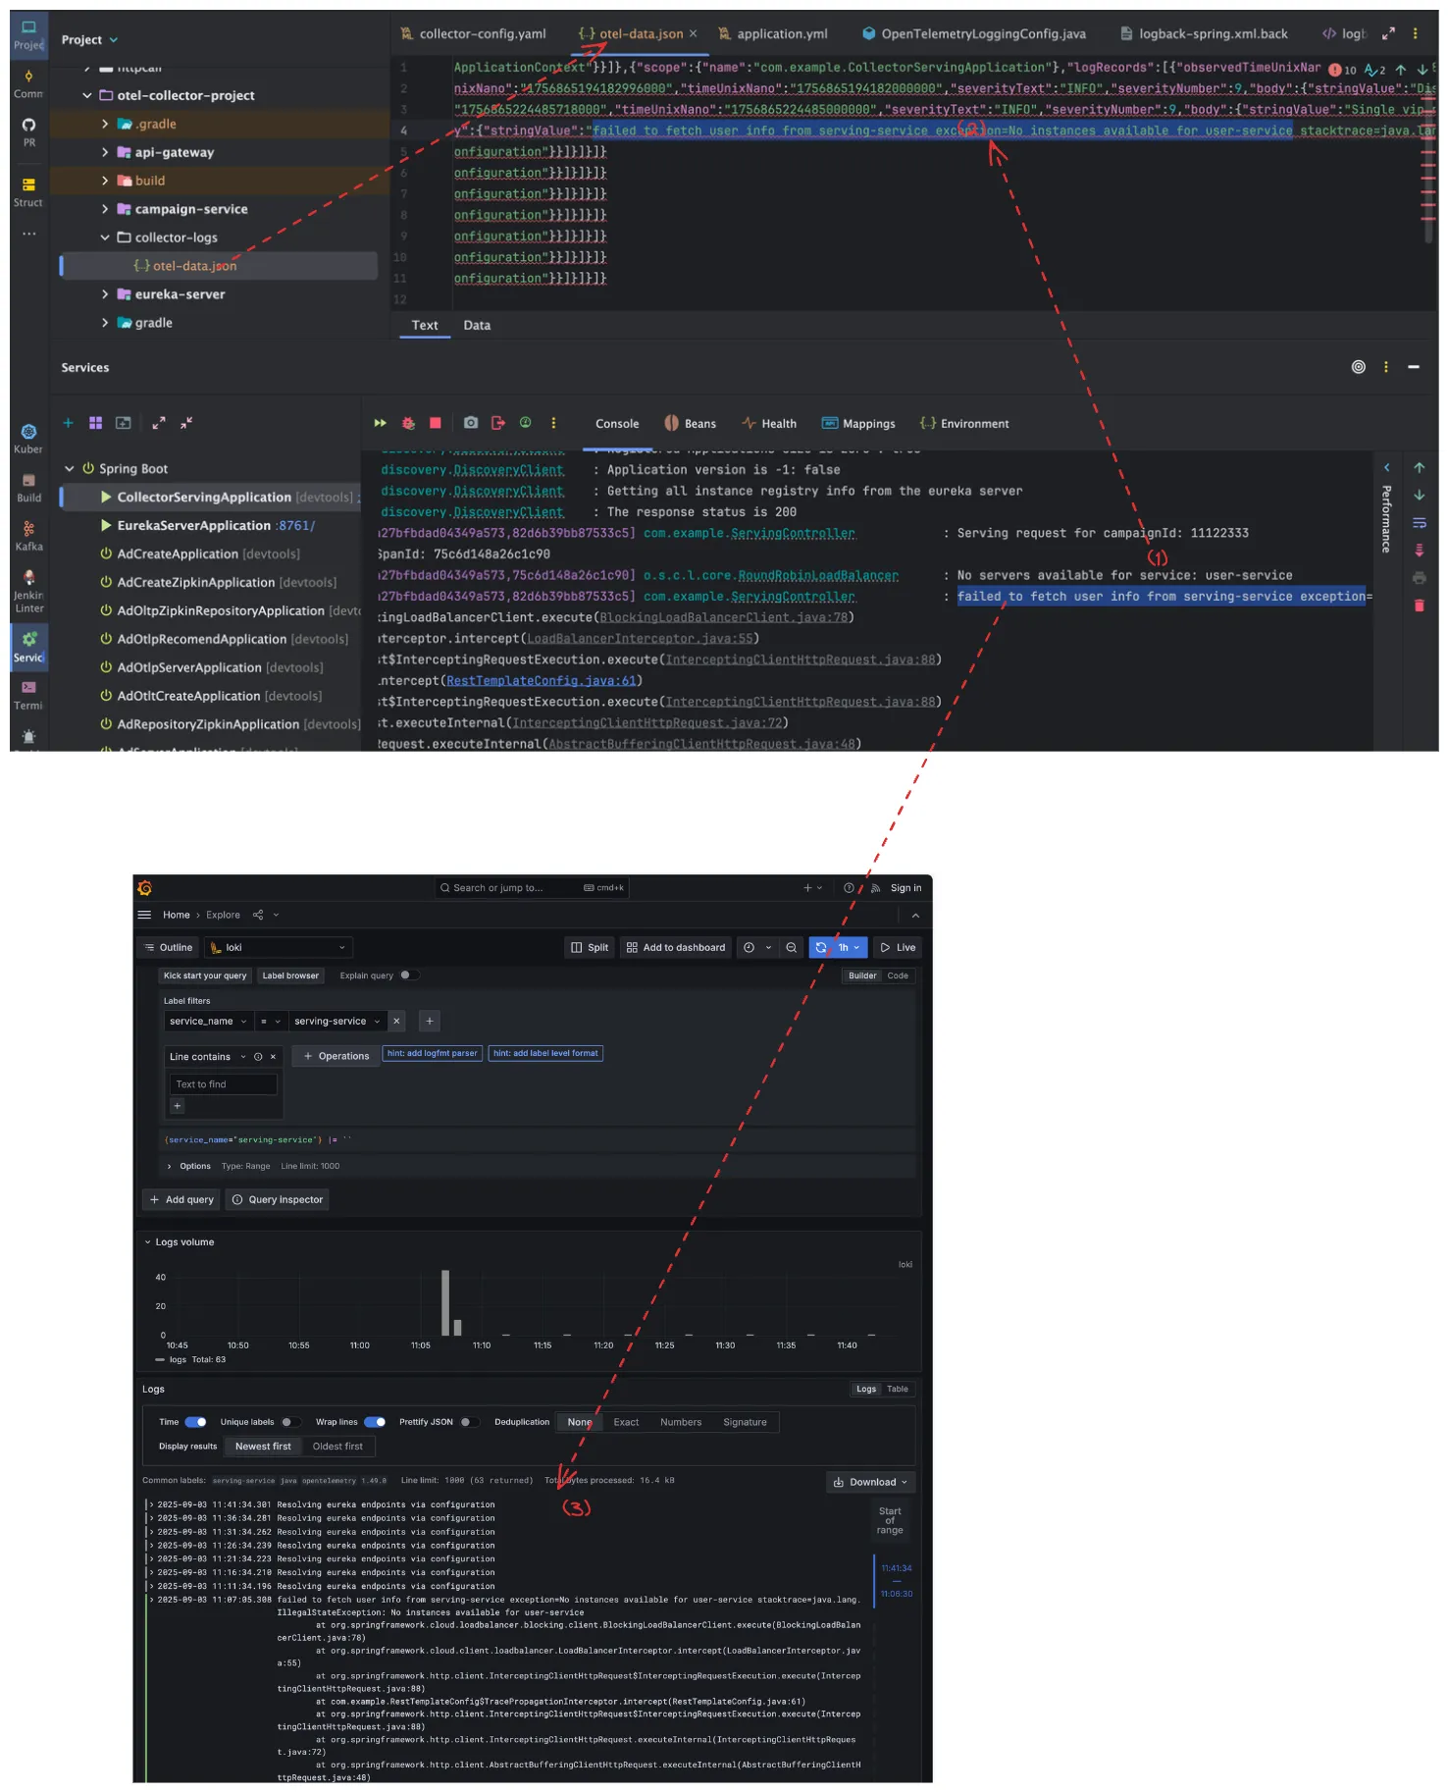Toggle soft-wrap icon in the console gutter
Image resolution: width=1448 pixels, height=1792 pixels.
[x=1419, y=523]
